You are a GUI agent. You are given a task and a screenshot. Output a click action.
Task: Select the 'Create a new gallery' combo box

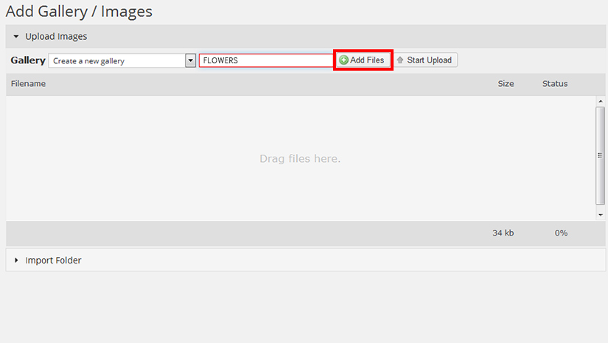(116, 60)
